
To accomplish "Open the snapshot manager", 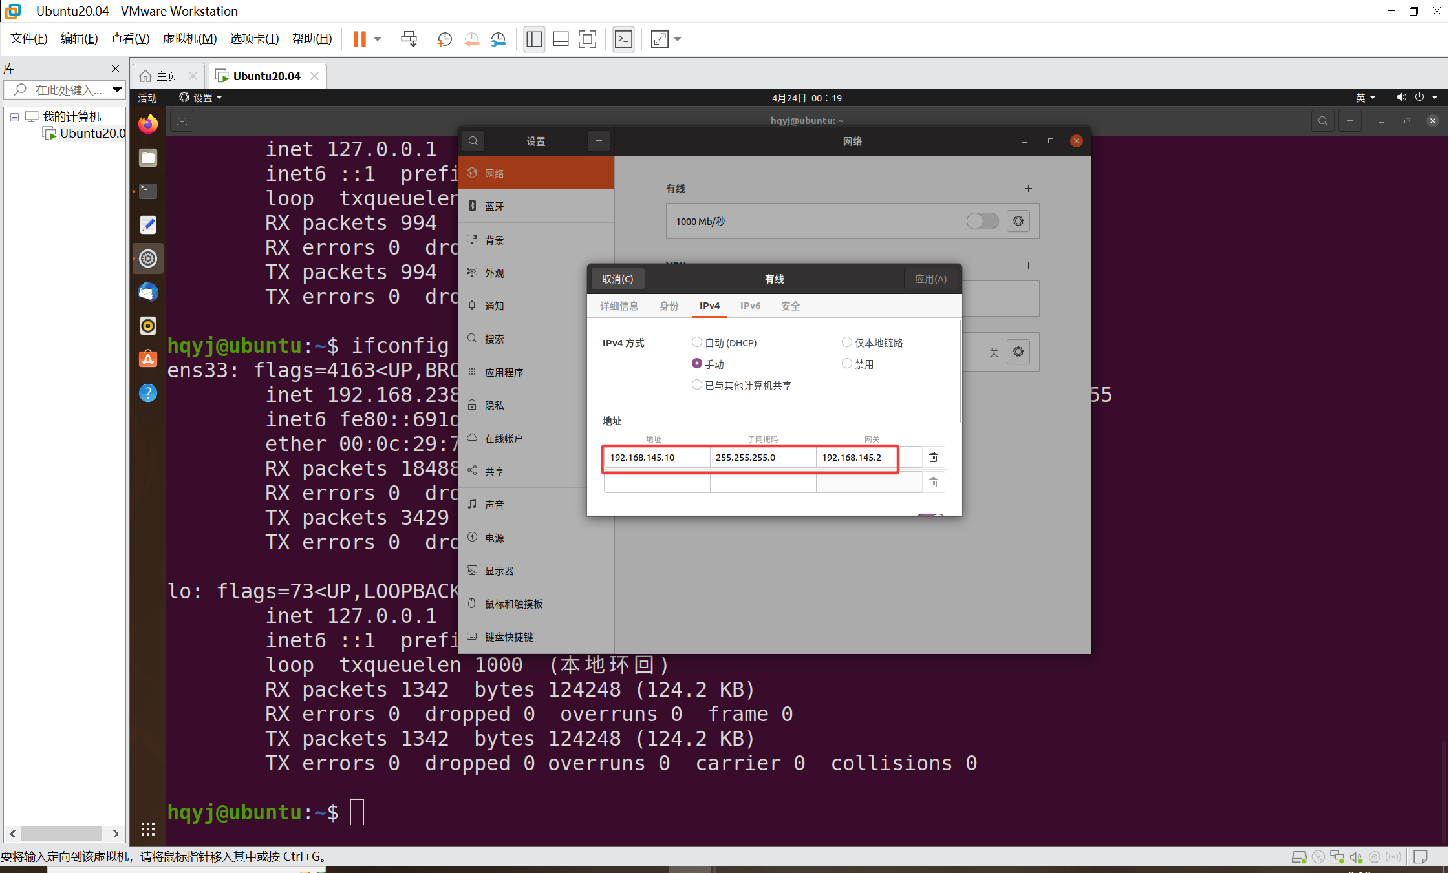I will (x=497, y=39).
